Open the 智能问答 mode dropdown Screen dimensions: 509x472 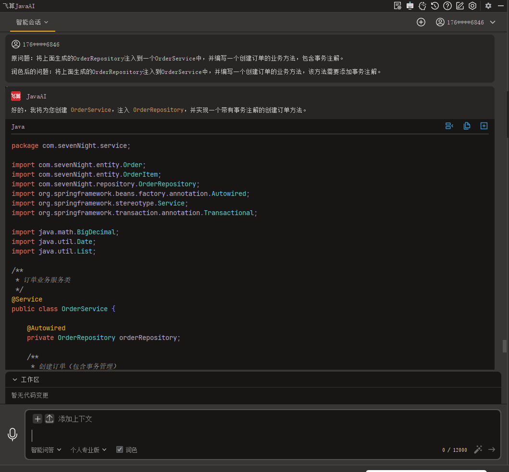[46, 450]
